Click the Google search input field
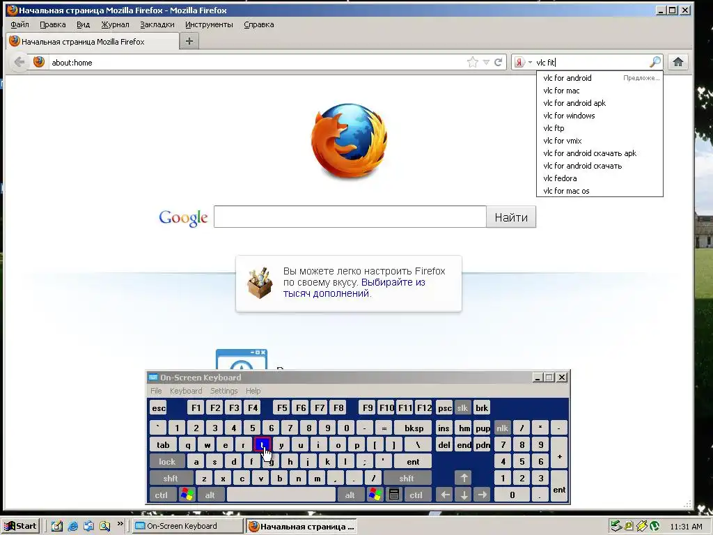The height and width of the screenshot is (535, 713). click(x=350, y=217)
